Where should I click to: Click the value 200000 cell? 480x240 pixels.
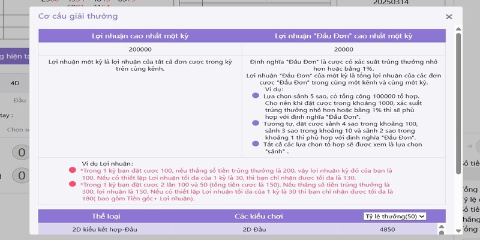[140, 49]
